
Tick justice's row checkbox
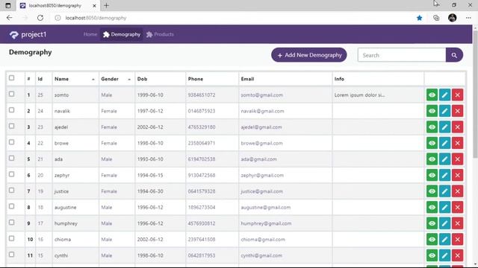12,191
